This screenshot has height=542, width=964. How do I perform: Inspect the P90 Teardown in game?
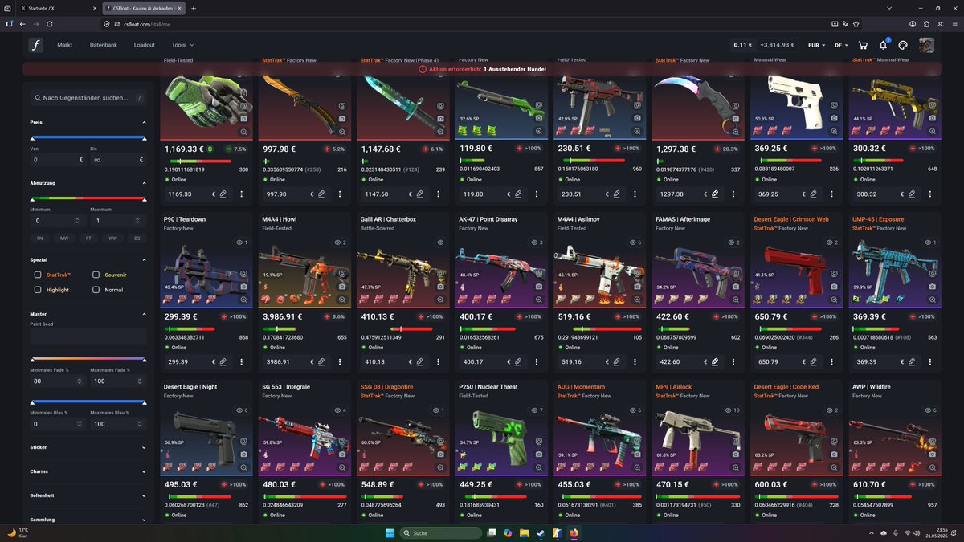pyautogui.click(x=243, y=273)
